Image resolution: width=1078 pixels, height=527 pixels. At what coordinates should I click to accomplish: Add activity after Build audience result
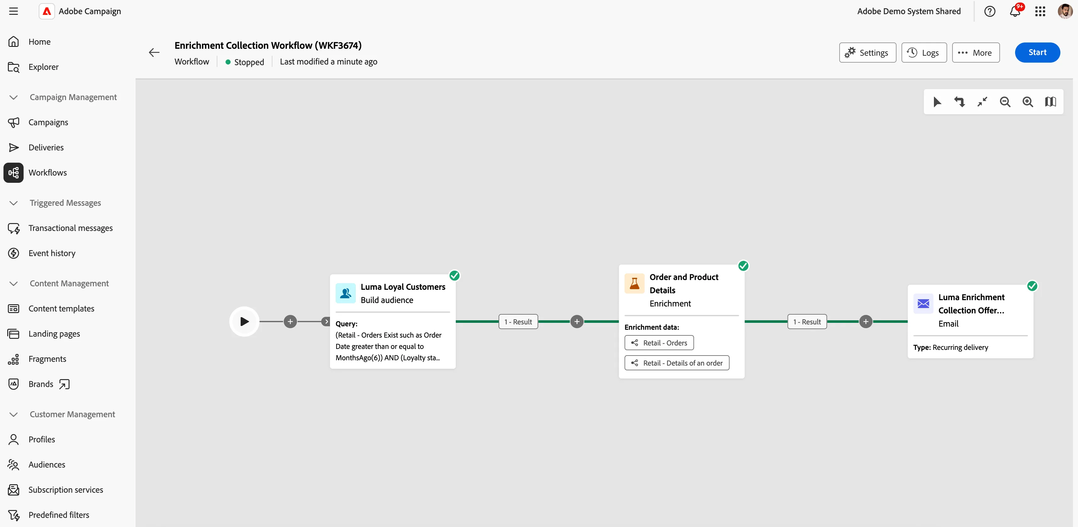[577, 322]
